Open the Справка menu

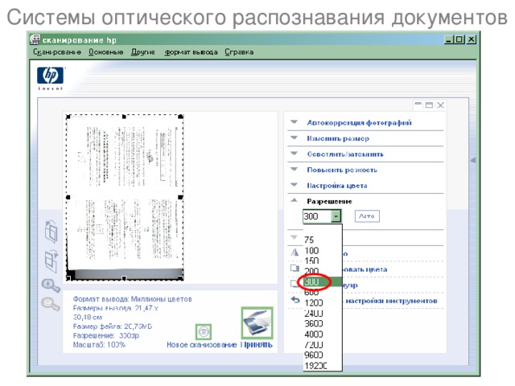[x=239, y=52]
